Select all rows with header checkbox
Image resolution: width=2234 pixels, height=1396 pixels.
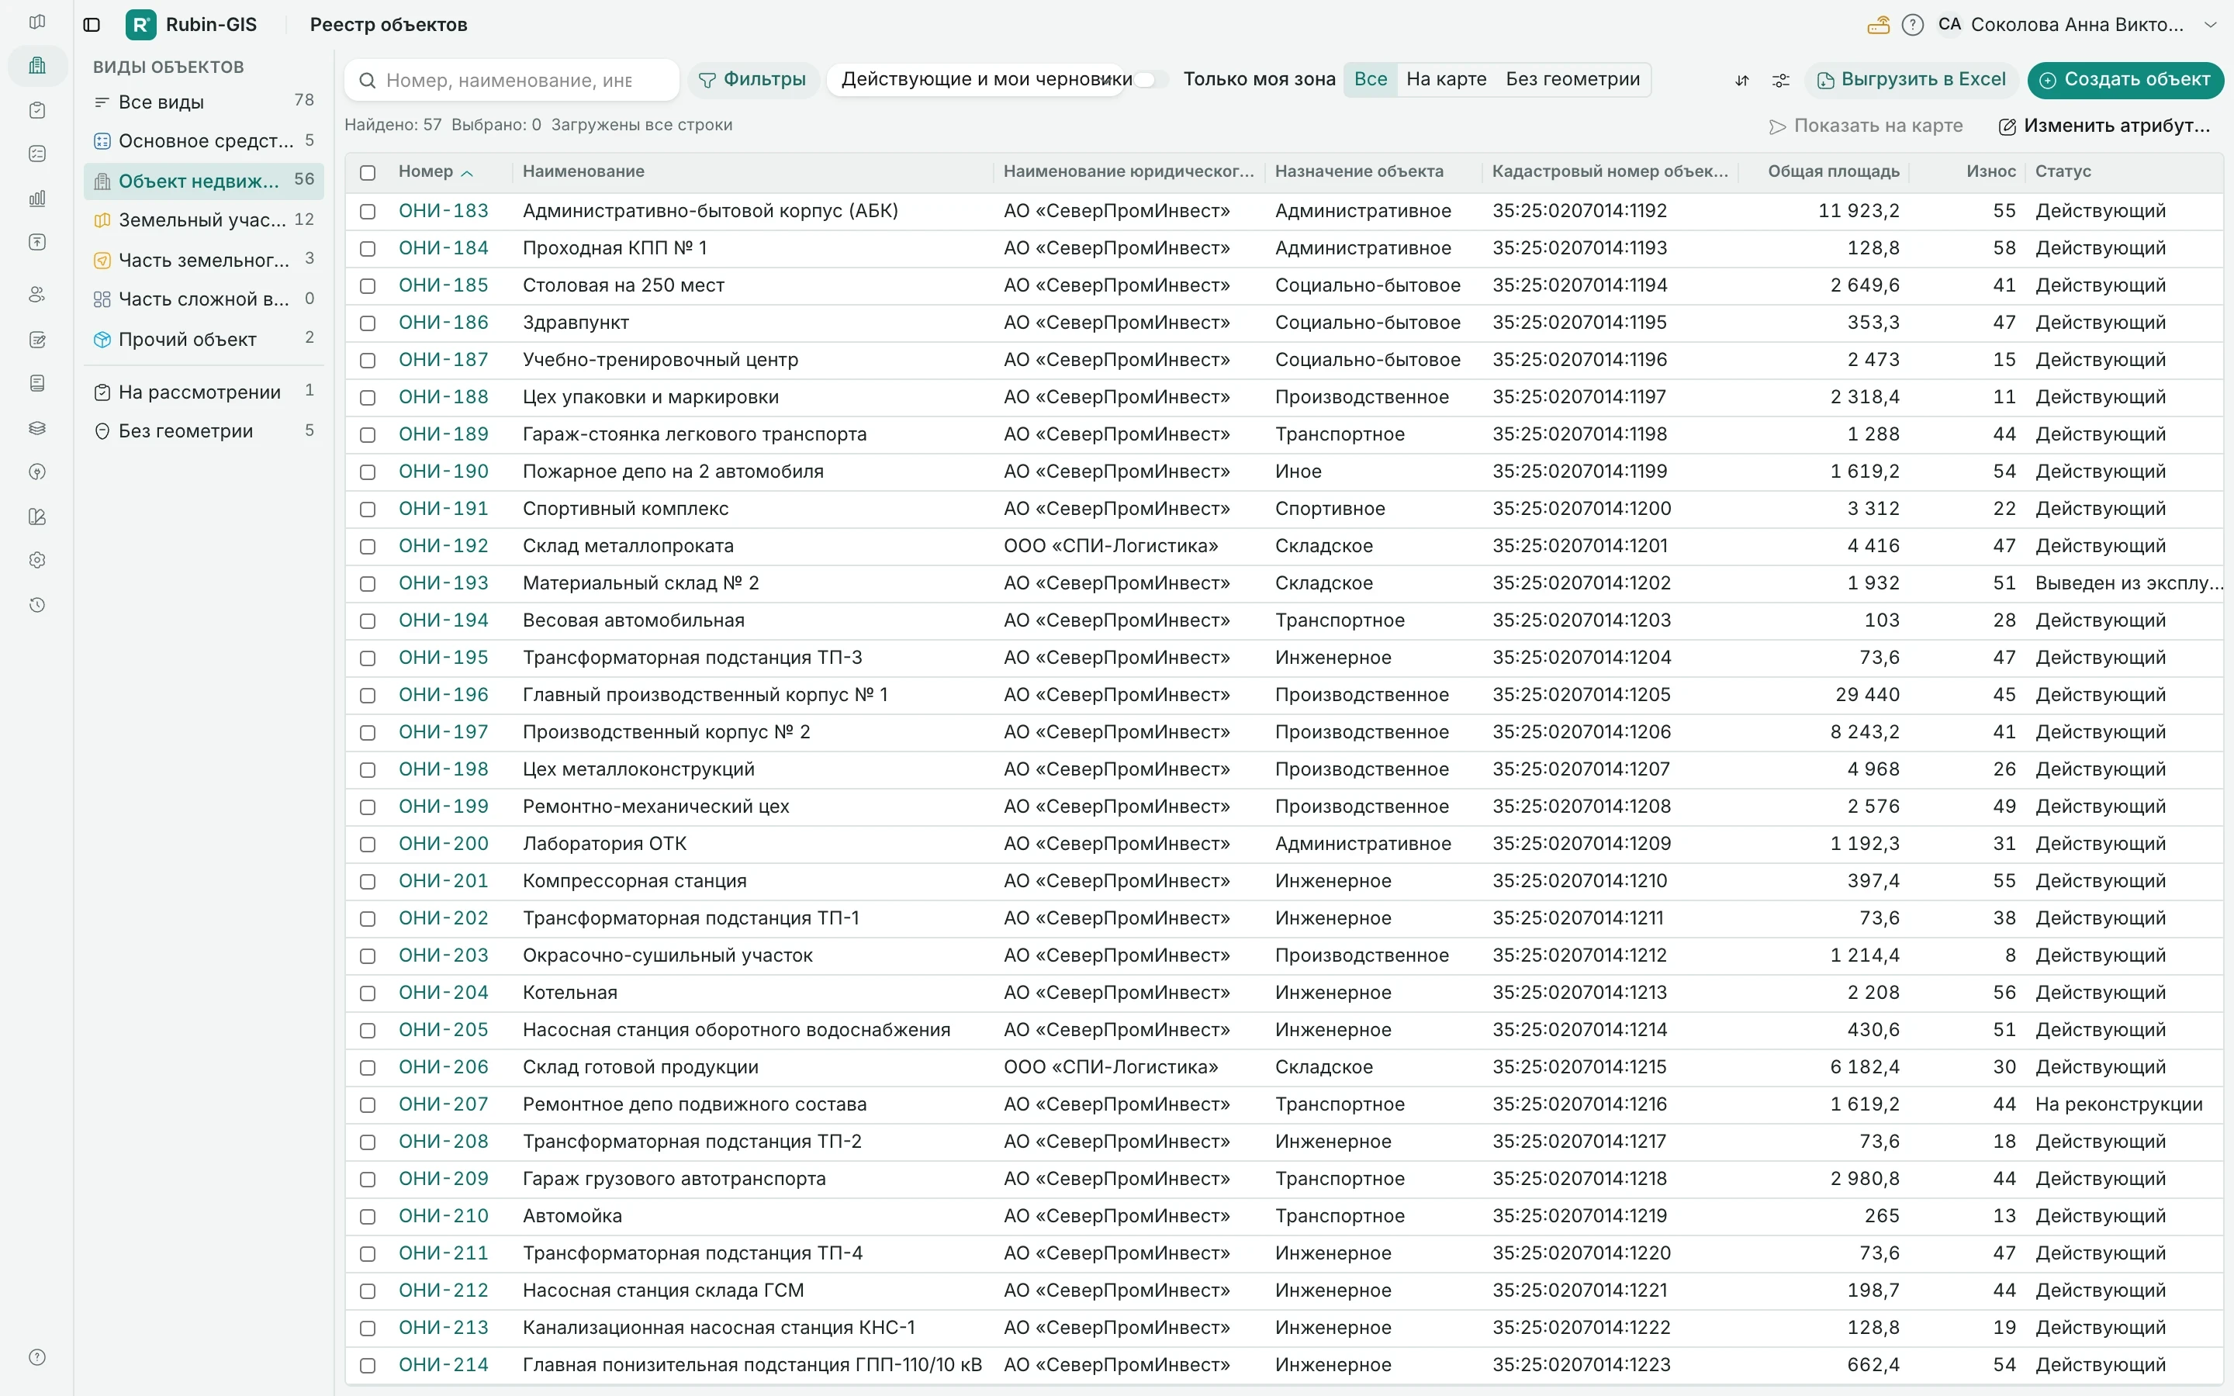(x=368, y=173)
